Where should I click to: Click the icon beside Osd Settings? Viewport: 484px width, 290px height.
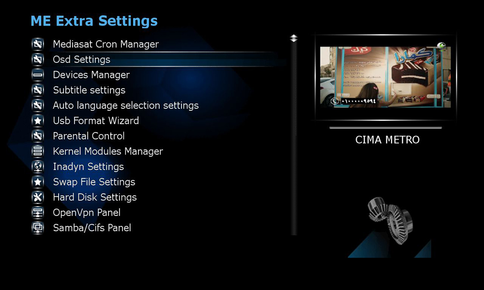(x=38, y=59)
